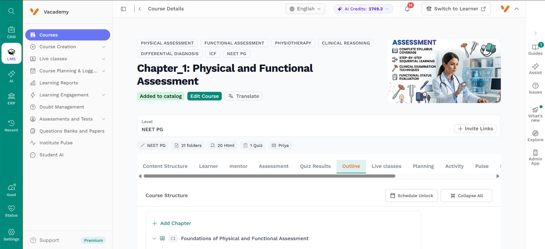Click the Invite Links button
This screenshot has width=545, height=249.
pyautogui.click(x=475, y=129)
